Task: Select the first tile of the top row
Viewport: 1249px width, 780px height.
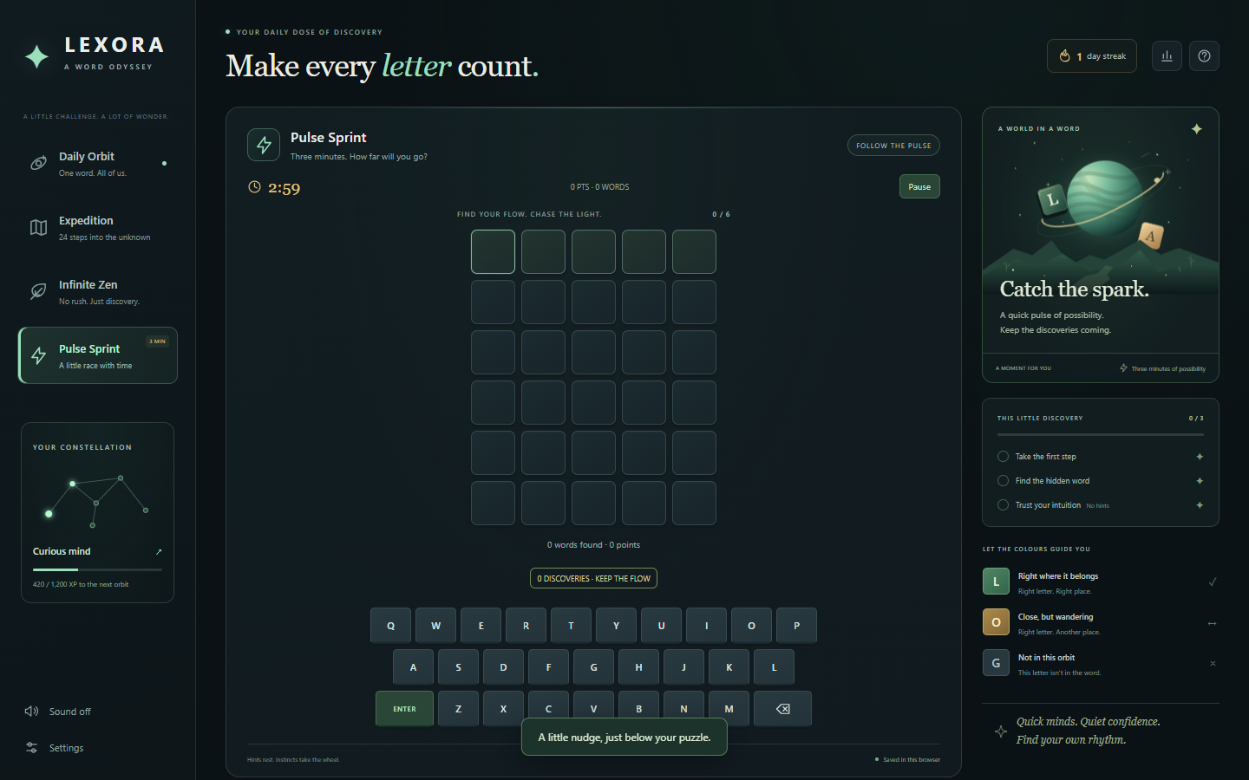Action: 493,251
